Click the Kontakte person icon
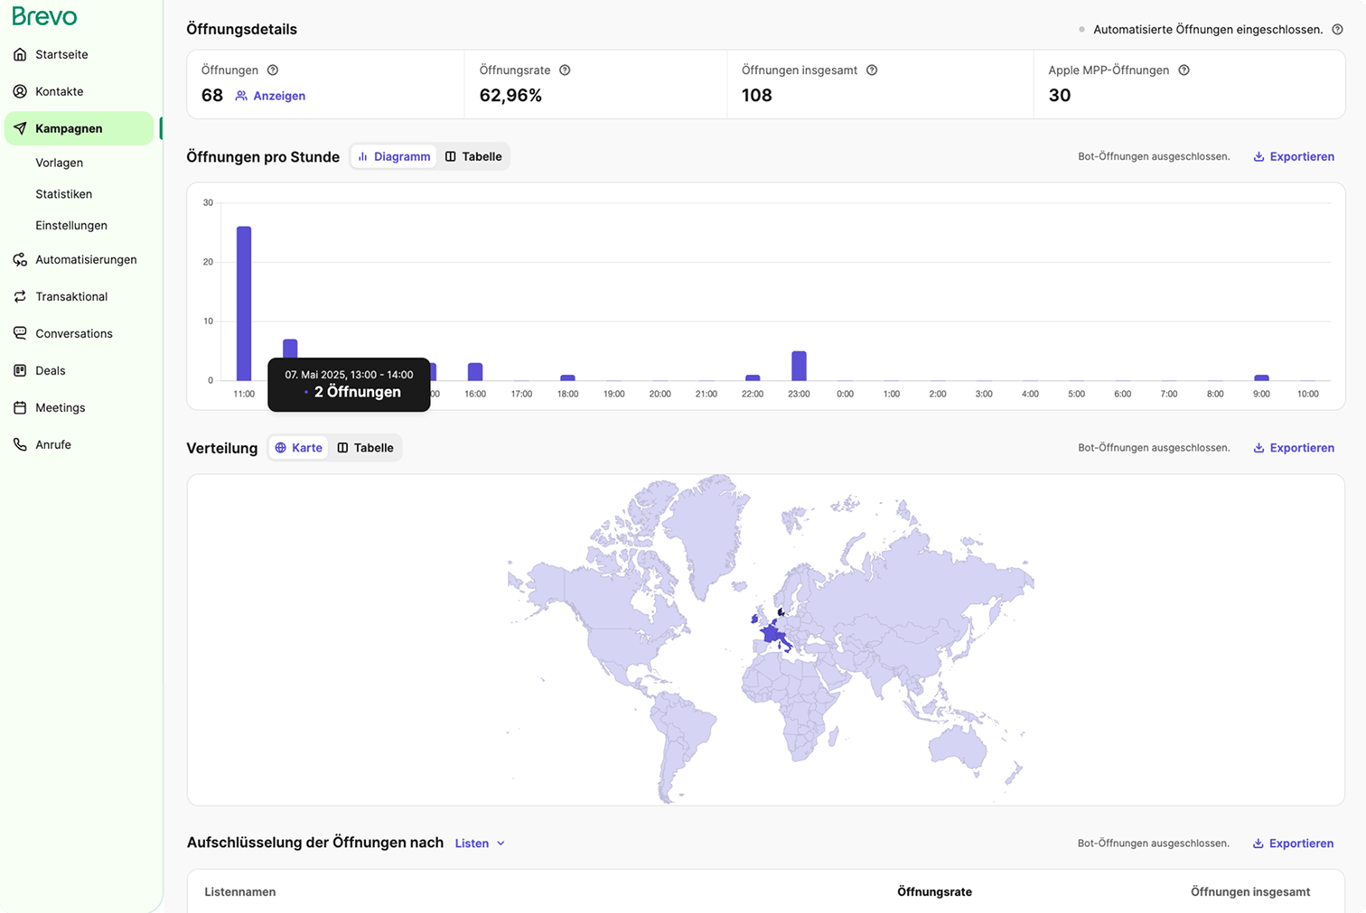1366x913 pixels. point(20,92)
